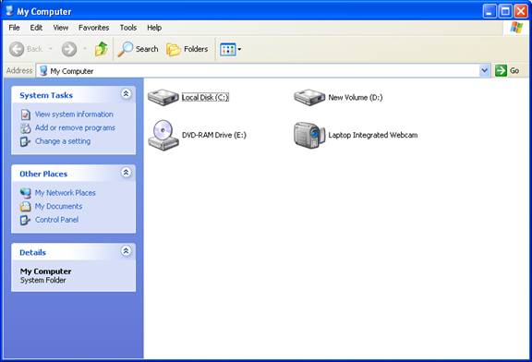Minimize the My Computer window
Image resolution: width=532 pixels, height=362 pixels.
click(x=489, y=11)
